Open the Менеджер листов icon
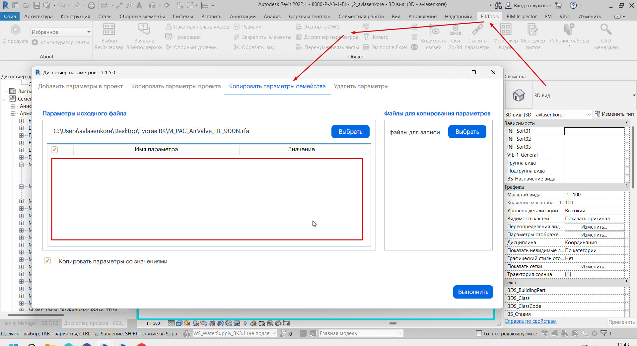 [532, 30]
